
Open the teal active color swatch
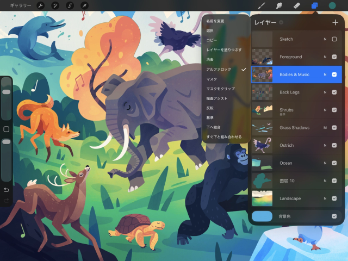pyautogui.click(x=332, y=5)
